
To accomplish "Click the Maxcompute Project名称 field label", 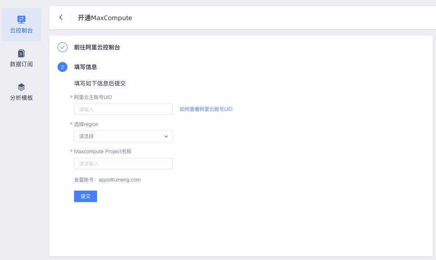I will pyautogui.click(x=102, y=152).
